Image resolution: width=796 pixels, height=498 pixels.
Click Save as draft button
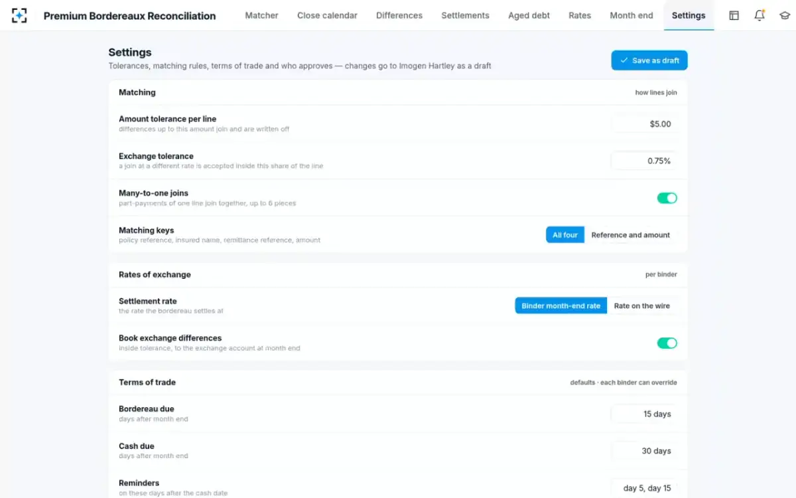click(649, 60)
